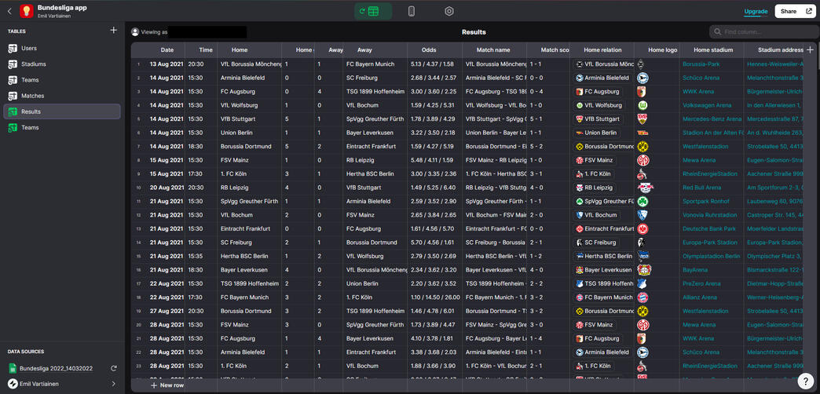This screenshot has height=394, width=820.
Task: Click the Bundesliga app lightbulb icon
Action: pos(27,11)
